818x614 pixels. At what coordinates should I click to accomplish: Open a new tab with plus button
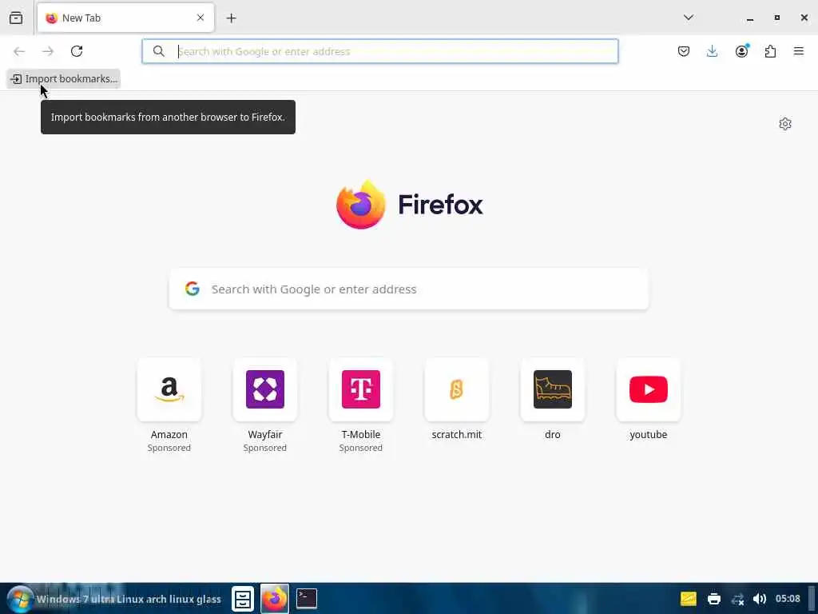click(x=231, y=18)
